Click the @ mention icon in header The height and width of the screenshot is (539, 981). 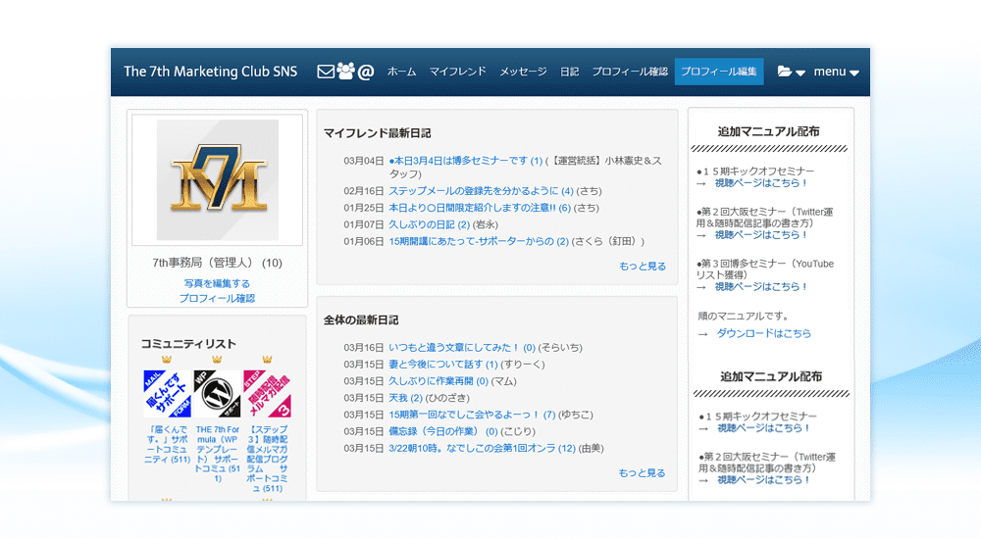point(366,72)
